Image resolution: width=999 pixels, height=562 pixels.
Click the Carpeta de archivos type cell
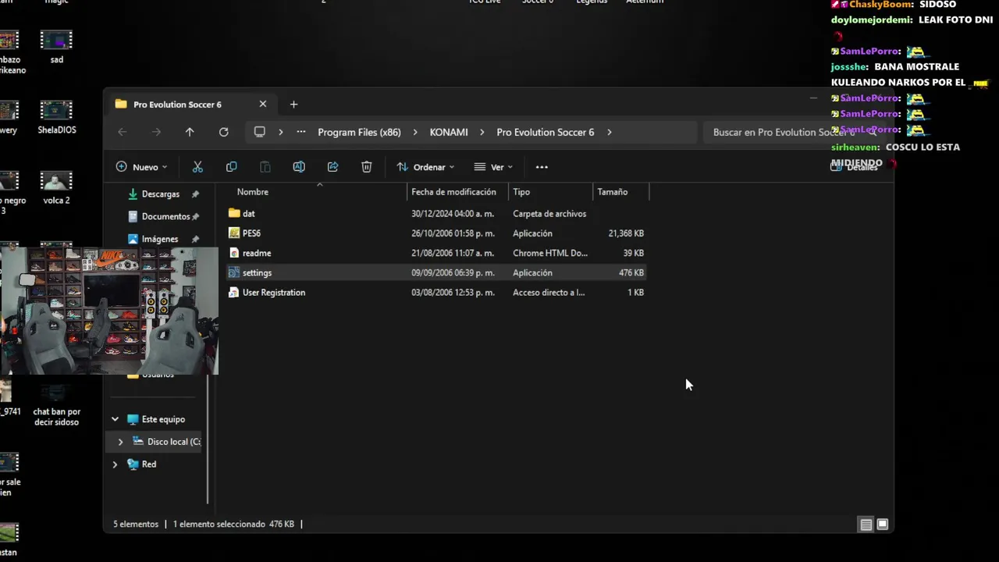click(x=549, y=213)
